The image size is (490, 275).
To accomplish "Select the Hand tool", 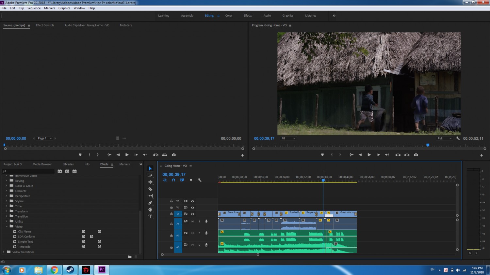I will (x=150, y=210).
